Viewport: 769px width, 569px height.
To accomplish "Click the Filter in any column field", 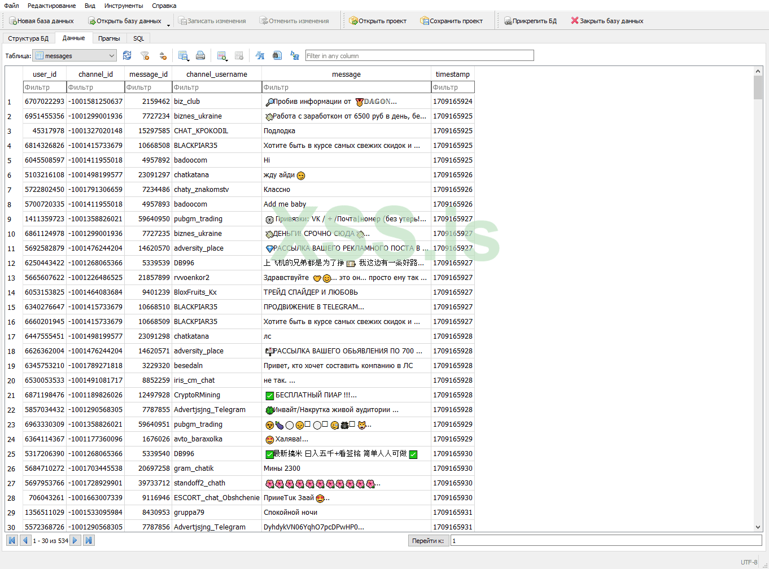I will pyautogui.click(x=420, y=55).
